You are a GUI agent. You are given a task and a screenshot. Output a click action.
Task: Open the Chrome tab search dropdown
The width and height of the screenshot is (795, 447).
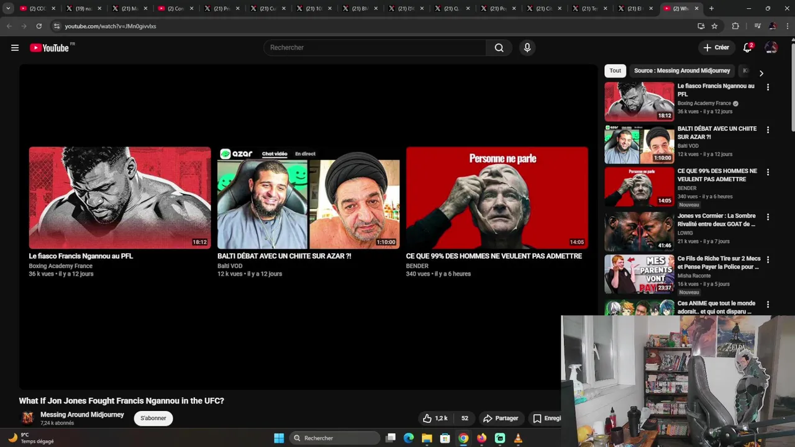click(8, 9)
